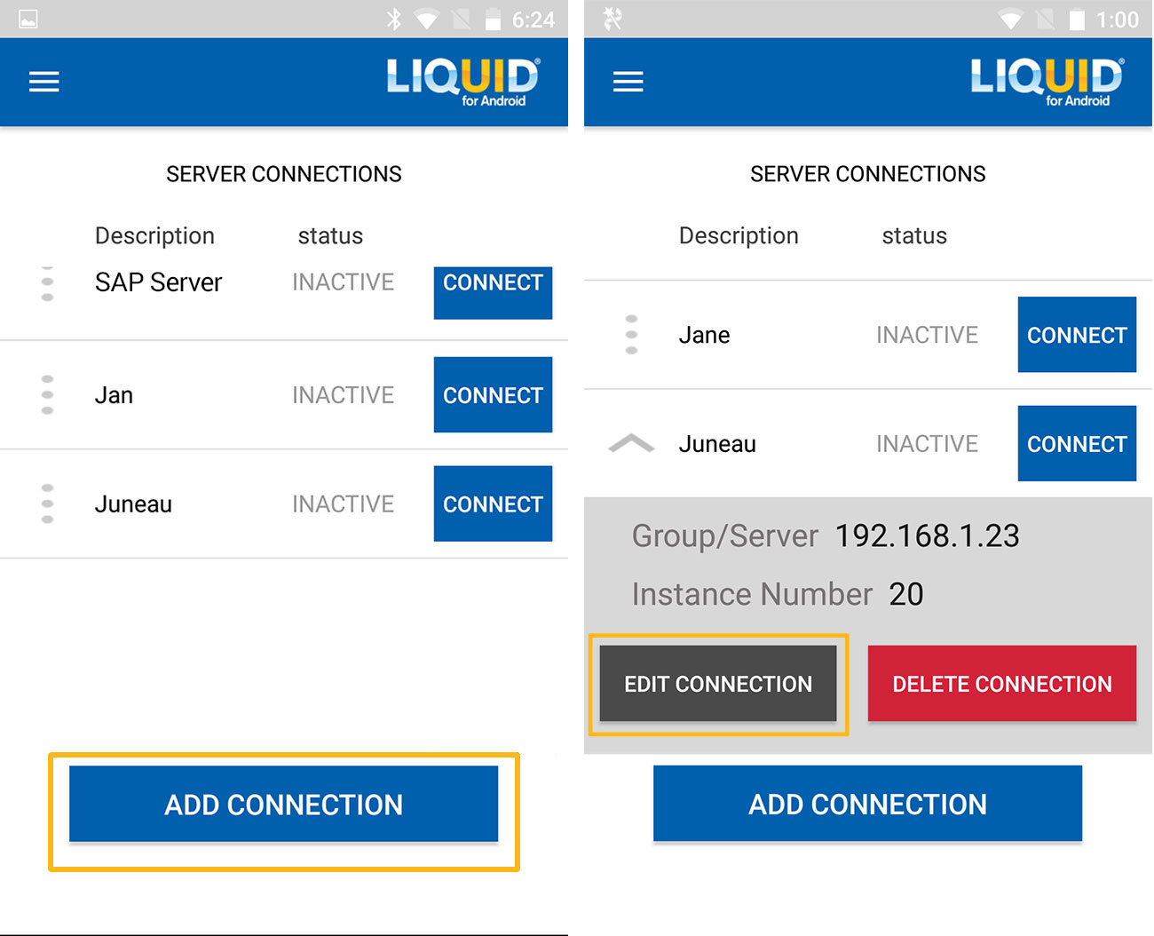This screenshot has width=1154, height=936.
Task: Open the hamburger menu on the left screen
Action: click(43, 83)
